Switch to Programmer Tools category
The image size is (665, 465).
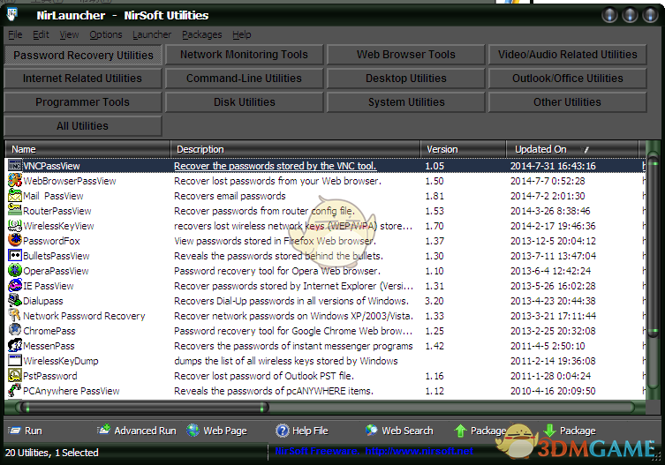(83, 102)
